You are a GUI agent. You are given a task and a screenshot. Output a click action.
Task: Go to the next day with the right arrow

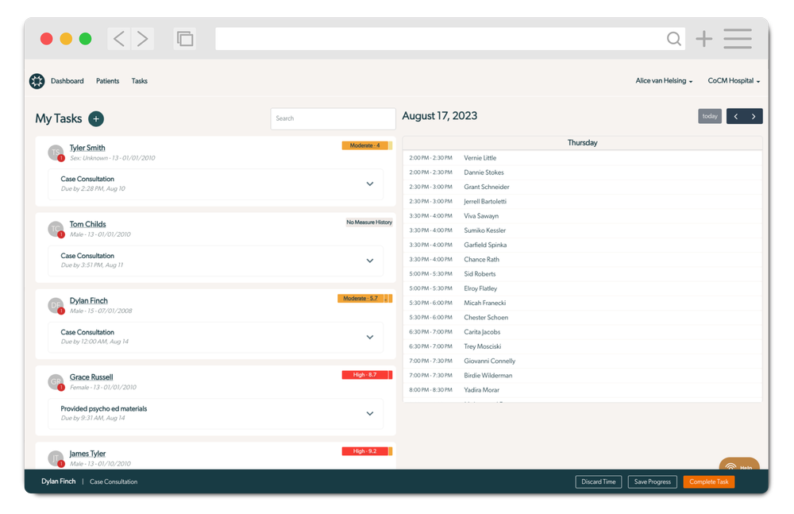coord(753,116)
